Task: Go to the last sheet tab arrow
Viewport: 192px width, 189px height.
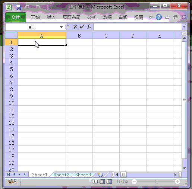Action: coord(25,174)
